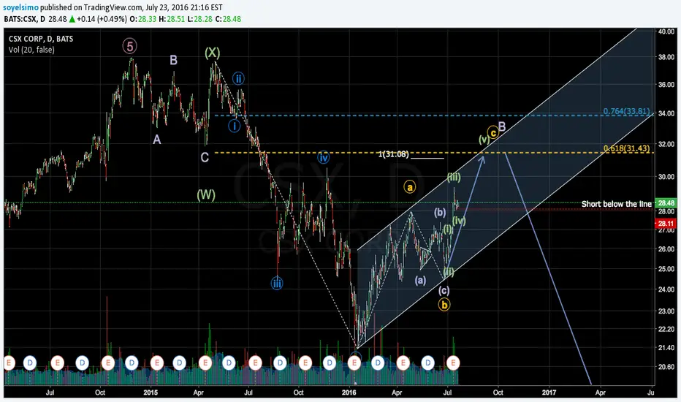Screen dimensions: 681x402
Task: Click the white A wave label
Action: click(157, 140)
